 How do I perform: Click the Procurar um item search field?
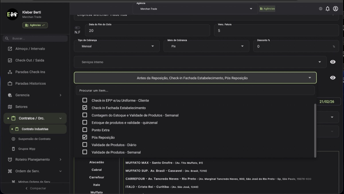[195, 90]
